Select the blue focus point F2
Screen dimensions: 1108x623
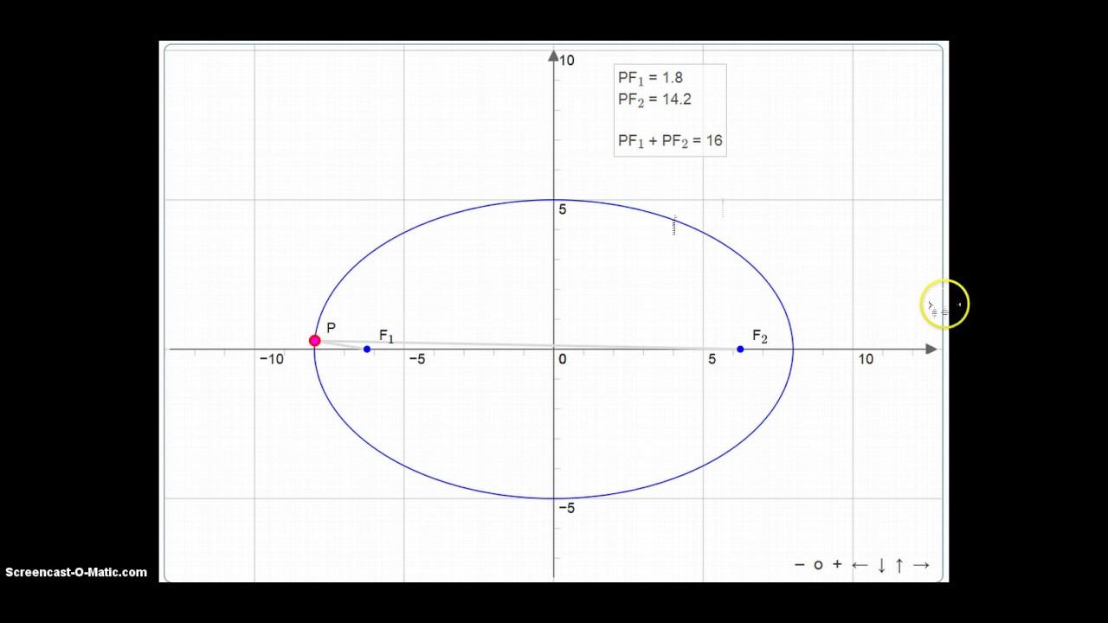pos(740,349)
